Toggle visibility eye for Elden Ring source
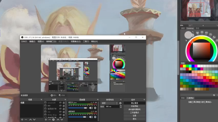Image resolution: width=218 pixels, height=122 pixels. tap(60, 115)
